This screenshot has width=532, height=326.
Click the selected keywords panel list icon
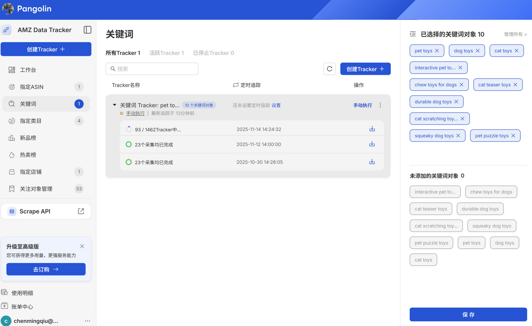(413, 34)
